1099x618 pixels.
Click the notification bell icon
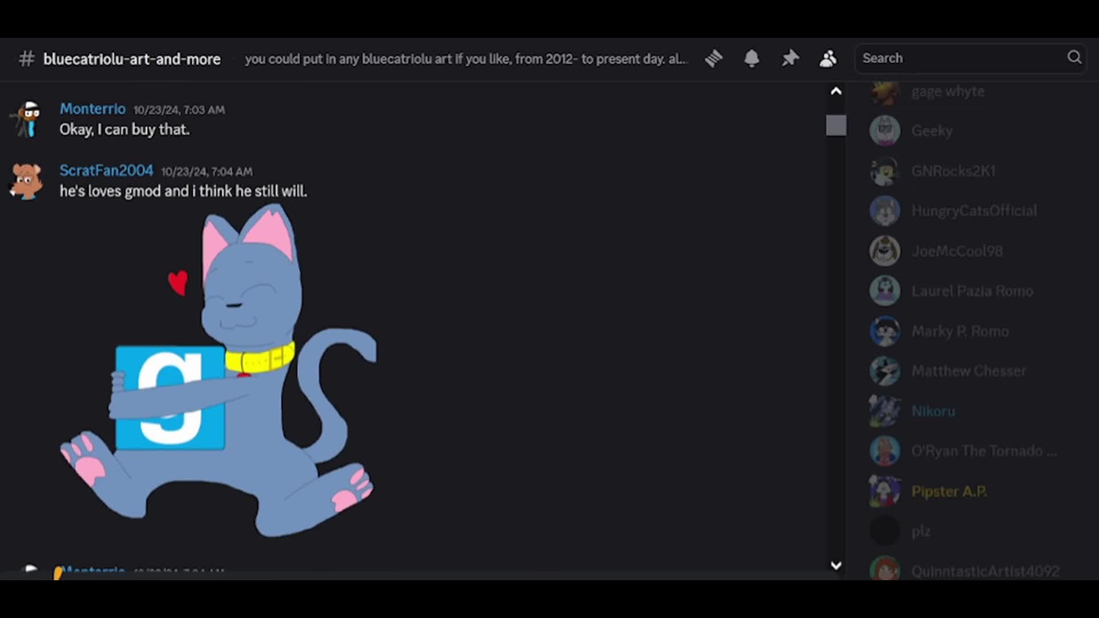click(752, 58)
